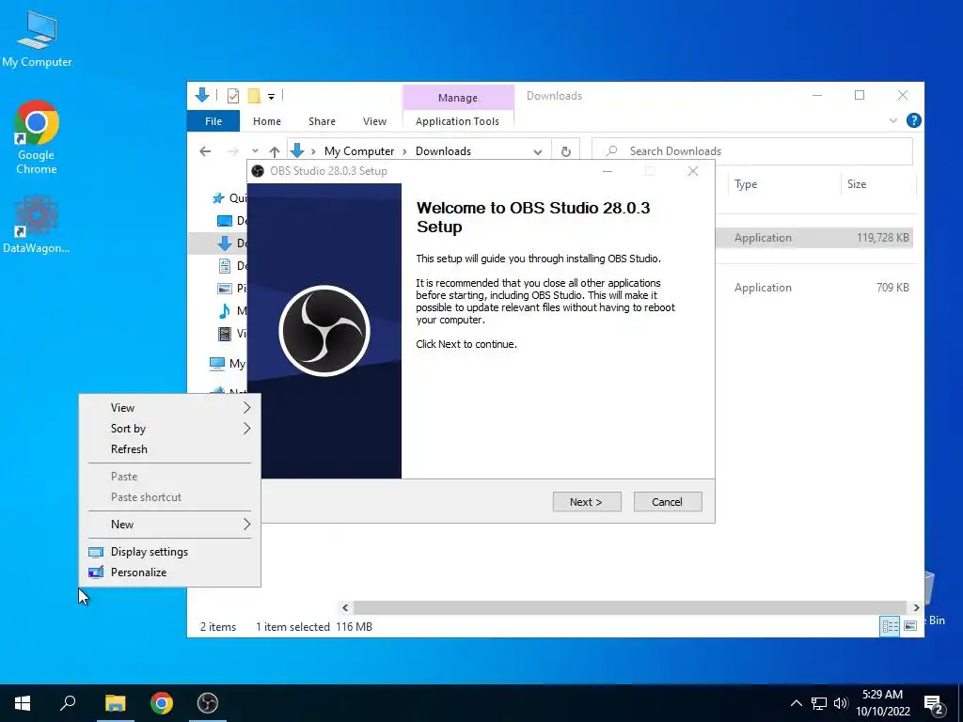Switch to large icons view in status bar
This screenshot has height=722, width=963.
(910, 626)
